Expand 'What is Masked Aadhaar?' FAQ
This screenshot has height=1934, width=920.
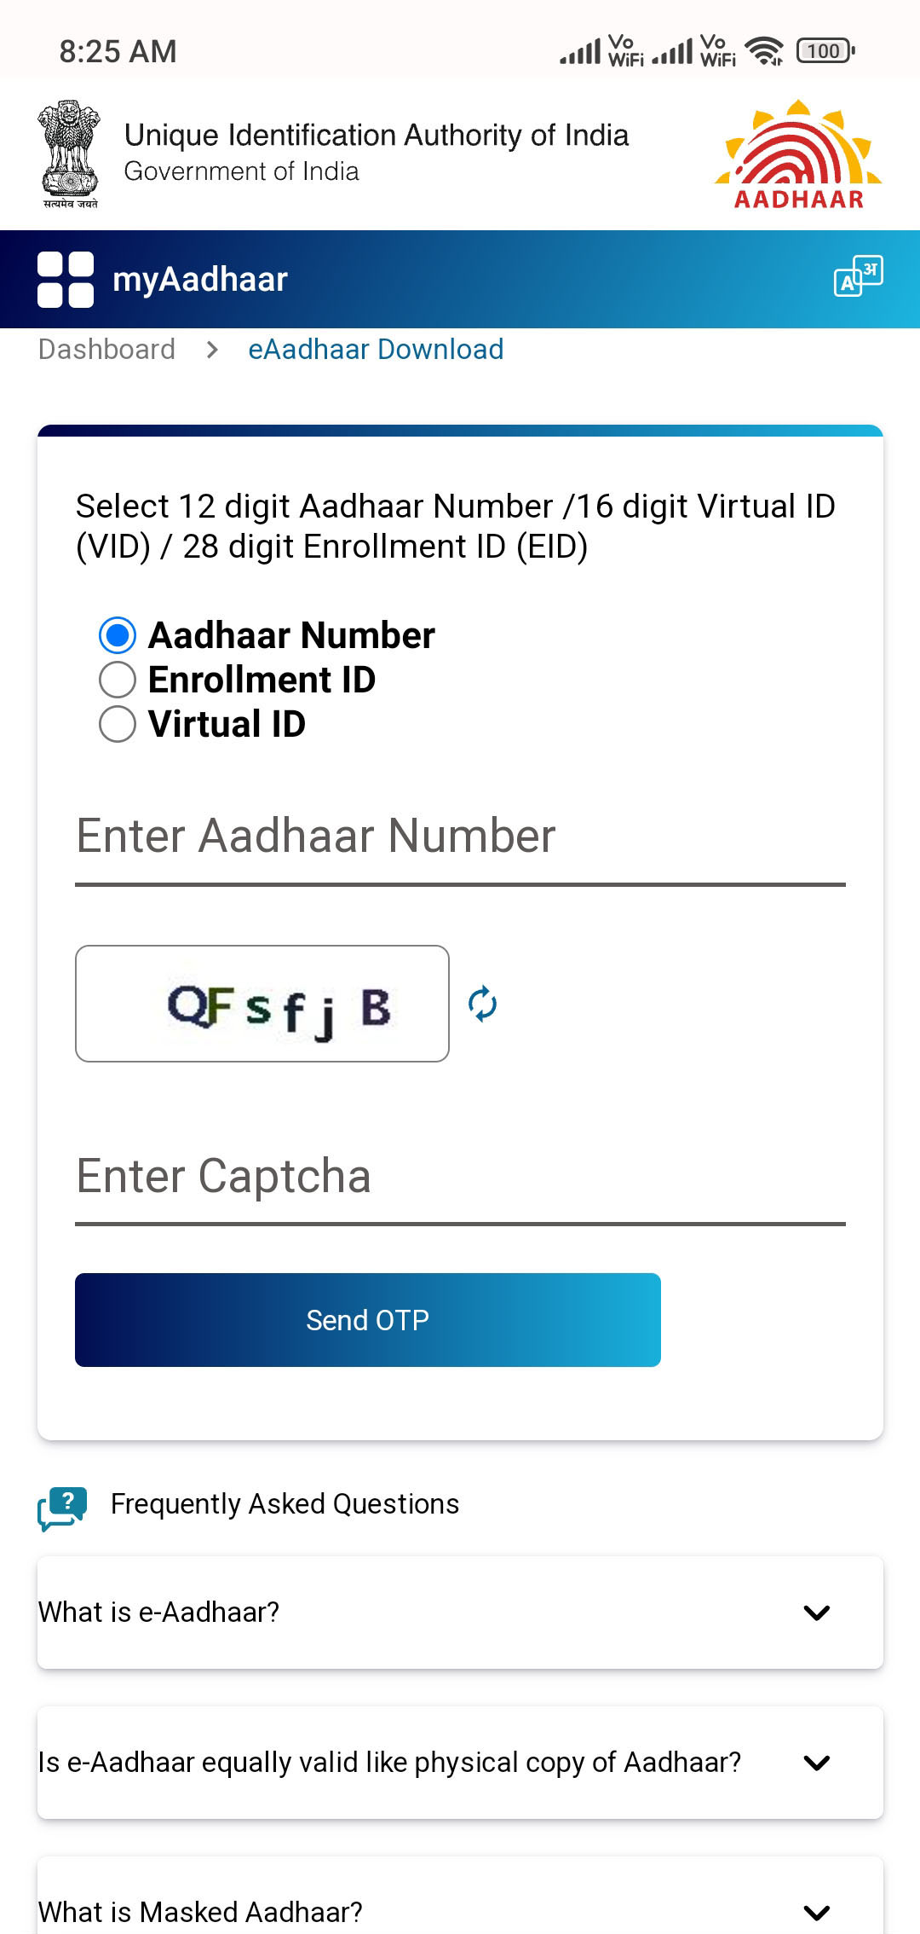pos(816,1911)
